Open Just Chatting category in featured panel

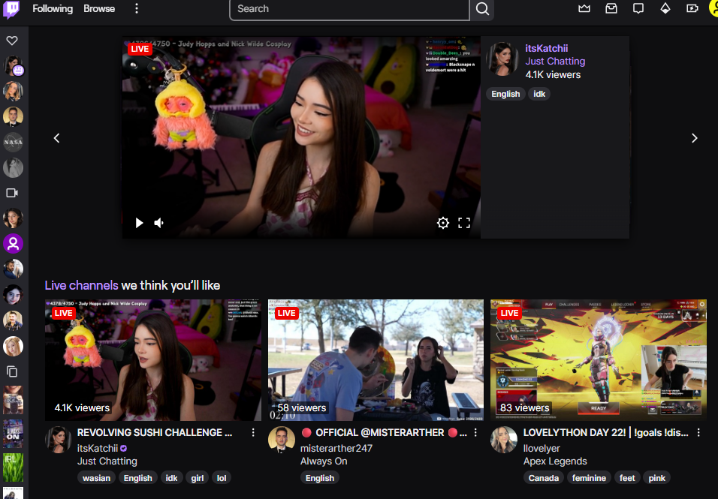(x=555, y=62)
